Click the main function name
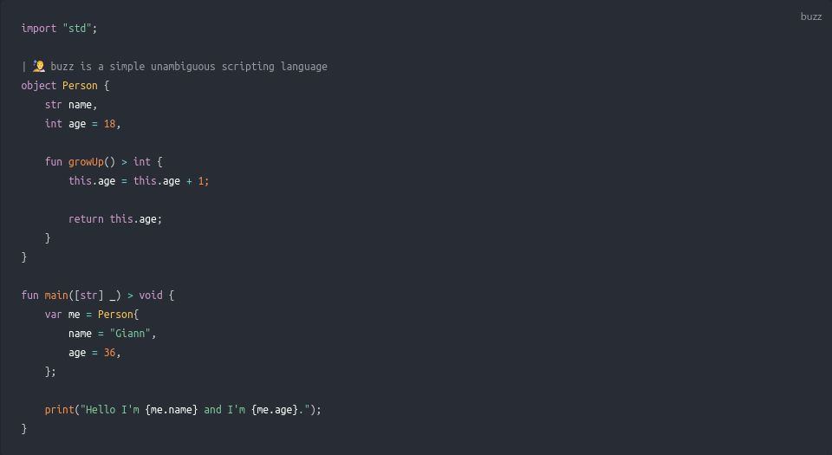The image size is (832, 455). click(56, 296)
